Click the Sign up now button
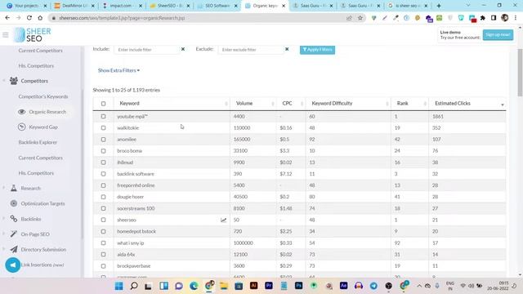Screen dimensions: 523x294 [x=498, y=34]
